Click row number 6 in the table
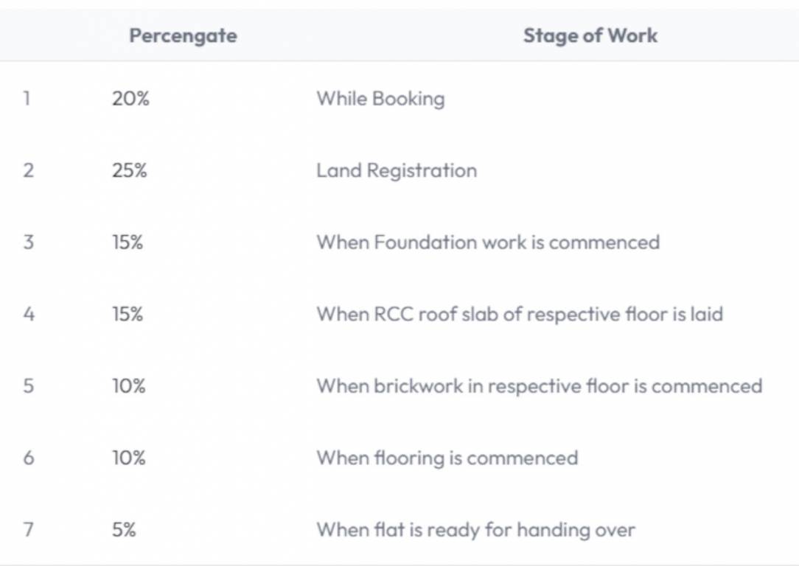The image size is (799, 566). point(28,458)
